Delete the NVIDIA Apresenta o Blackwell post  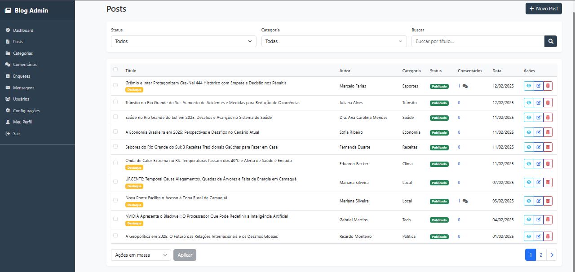(x=548, y=220)
